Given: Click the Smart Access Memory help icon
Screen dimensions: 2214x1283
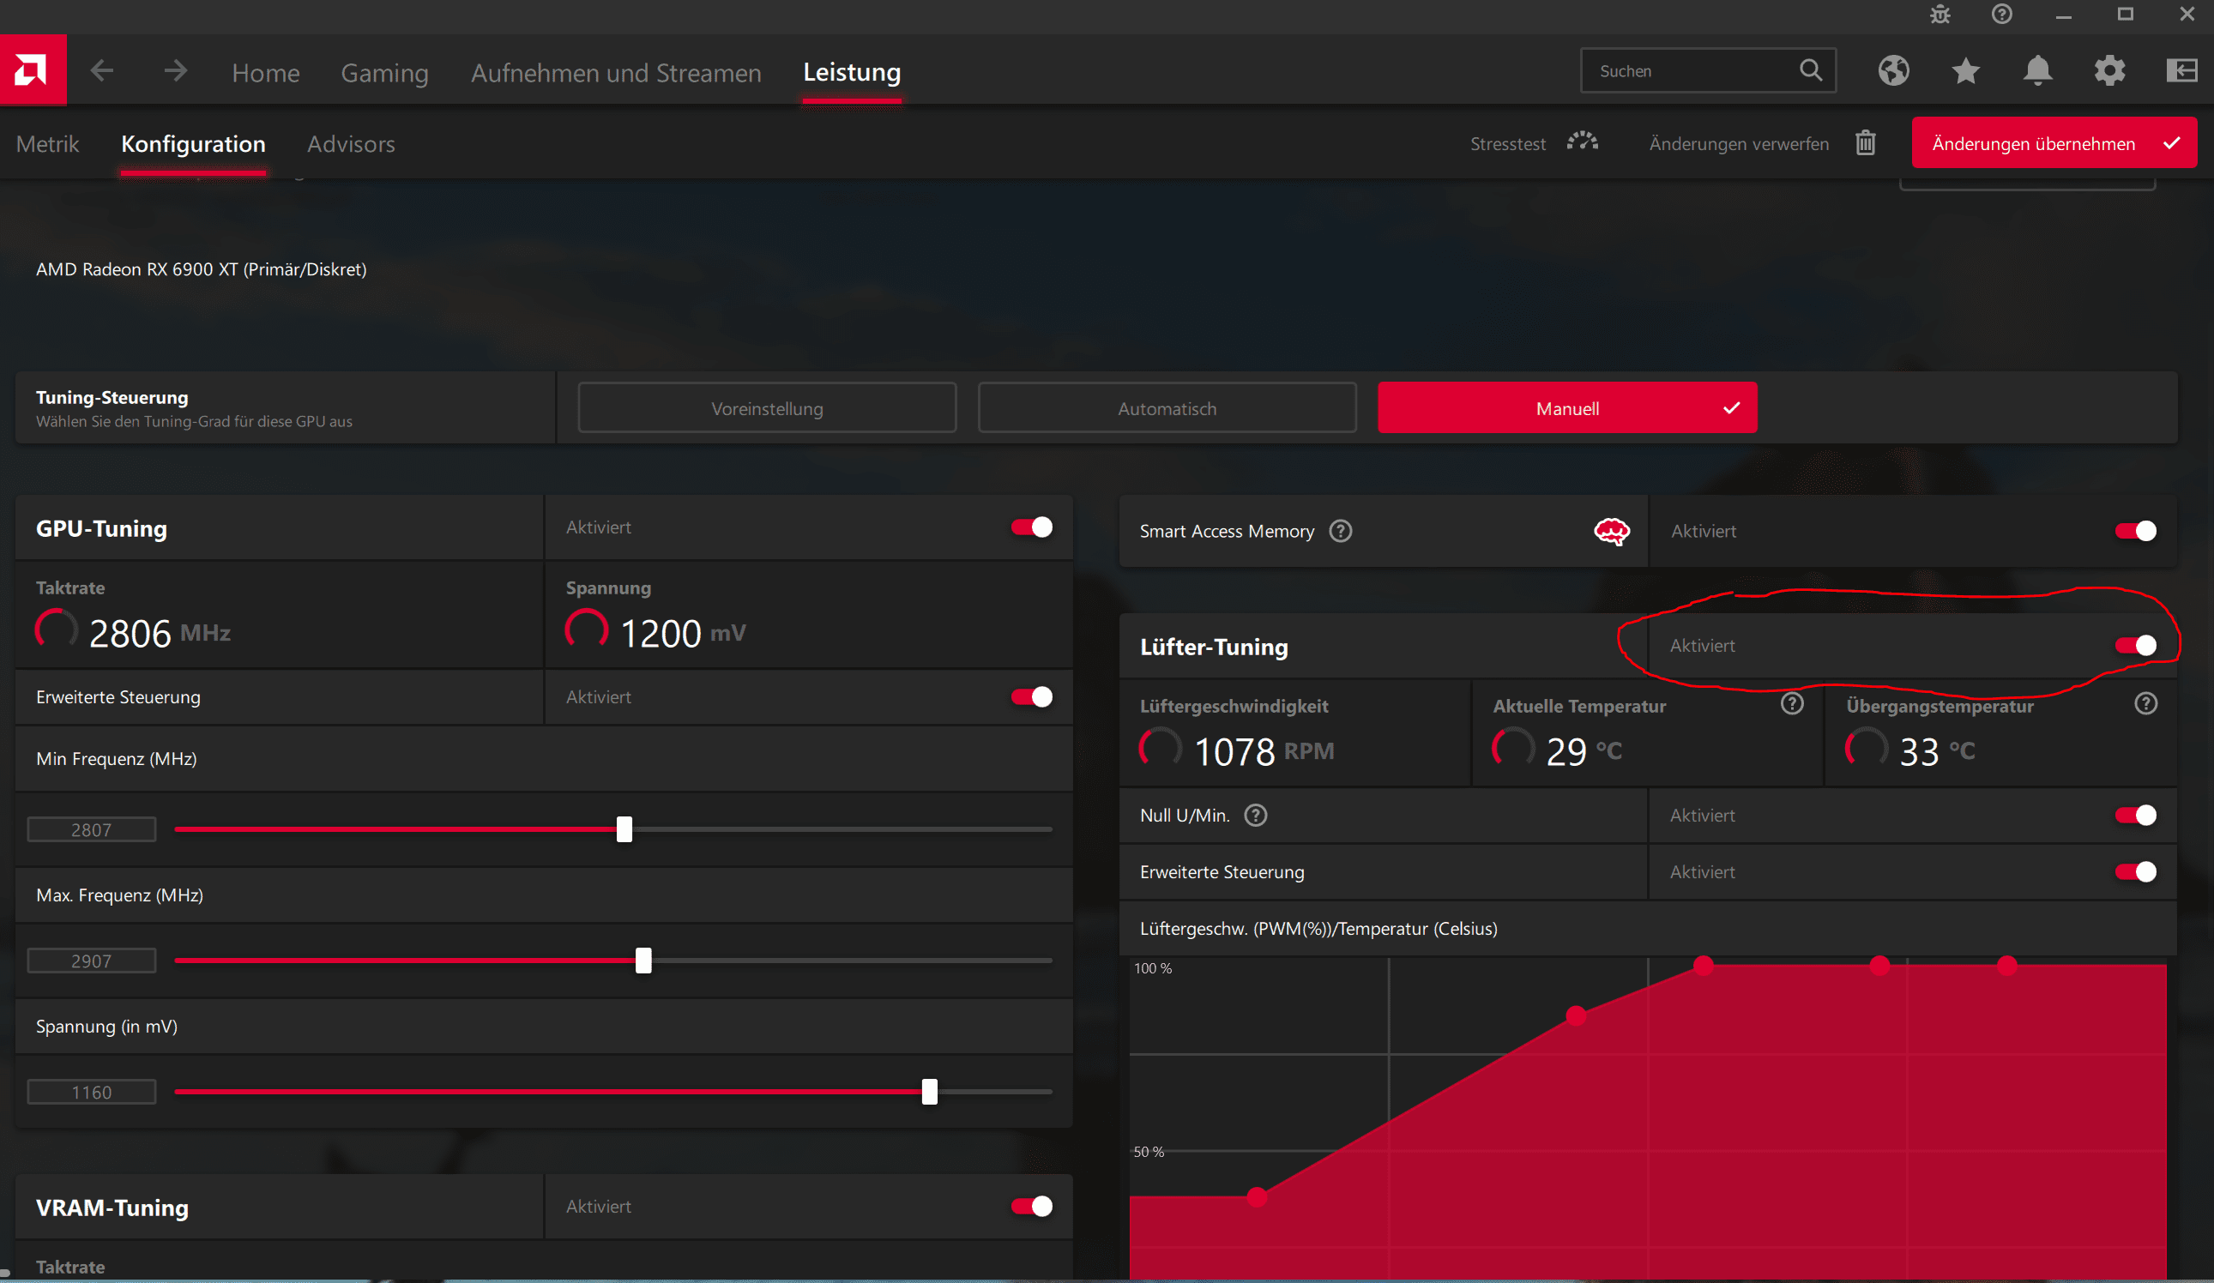Looking at the screenshot, I should click(x=1340, y=531).
